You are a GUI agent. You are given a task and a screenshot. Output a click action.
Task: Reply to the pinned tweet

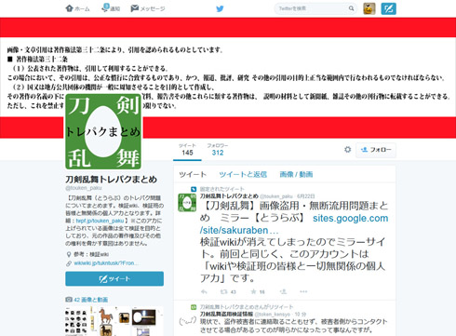click(204, 291)
